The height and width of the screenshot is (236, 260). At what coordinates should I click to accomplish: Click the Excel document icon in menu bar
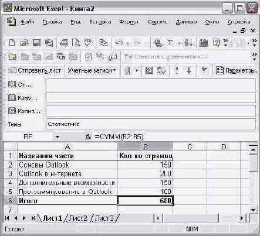point(11,22)
